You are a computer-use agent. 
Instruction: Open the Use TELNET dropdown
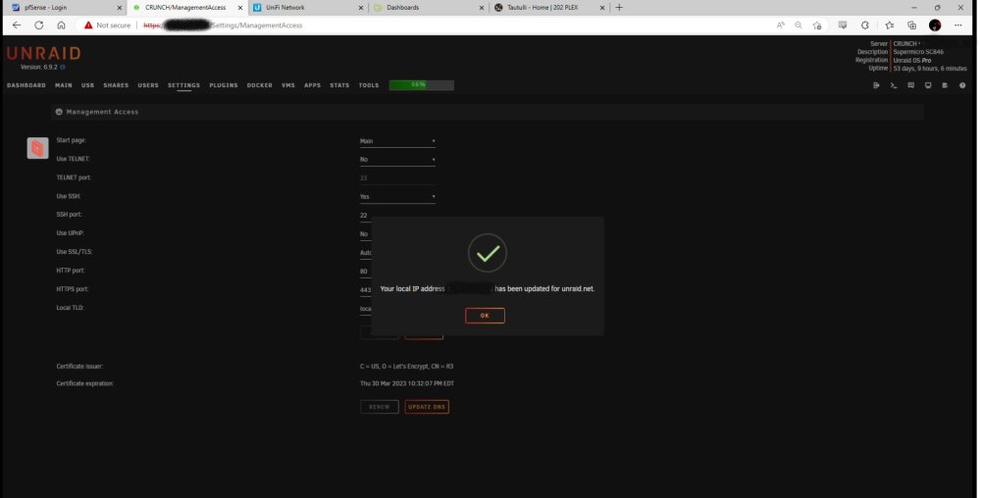[x=397, y=160]
